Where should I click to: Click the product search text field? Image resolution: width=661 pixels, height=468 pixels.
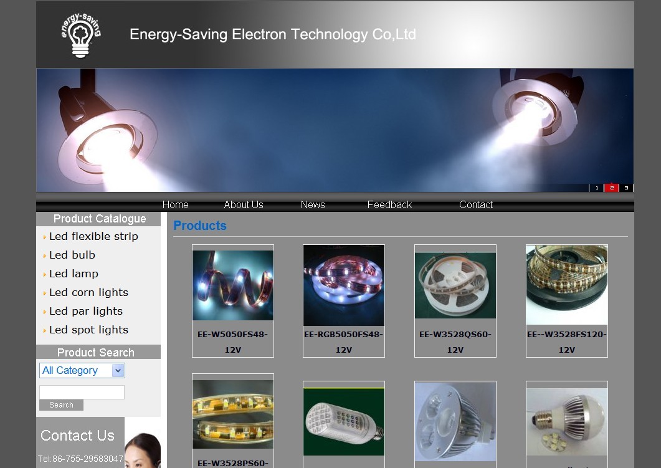tap(82, 392)
